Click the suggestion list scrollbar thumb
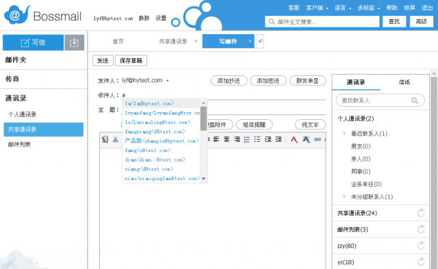The height and width of the screenshot is (269, 438). click(x=204, y=118)
